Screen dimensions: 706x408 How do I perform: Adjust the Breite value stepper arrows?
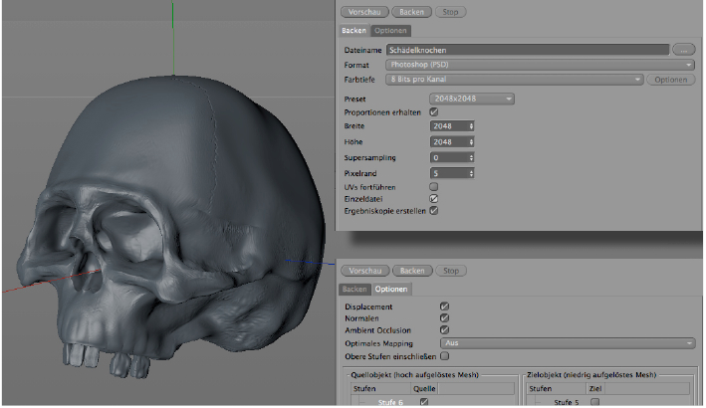[471, 126]
